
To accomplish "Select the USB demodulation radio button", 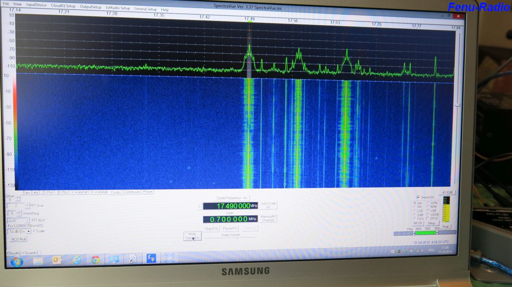I will point(428,211).
